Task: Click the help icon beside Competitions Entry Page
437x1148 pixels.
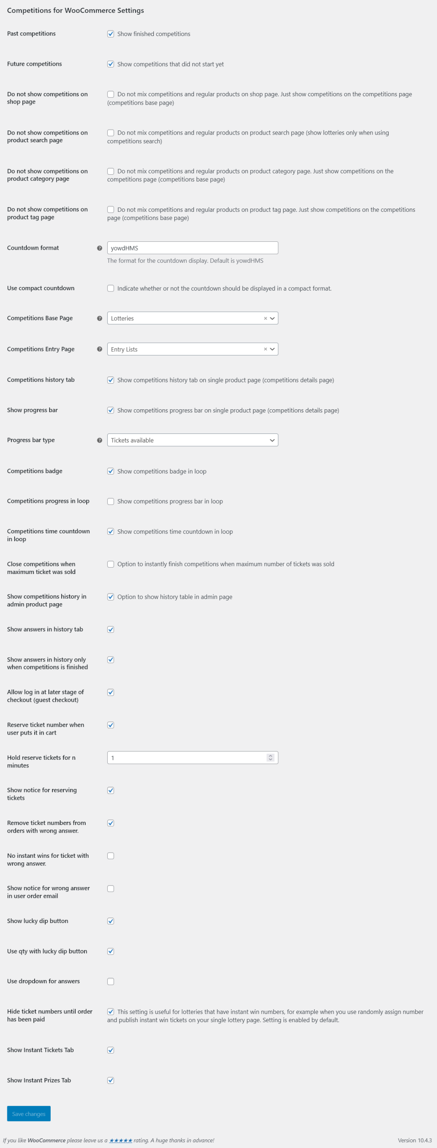Action: point(99,349)
